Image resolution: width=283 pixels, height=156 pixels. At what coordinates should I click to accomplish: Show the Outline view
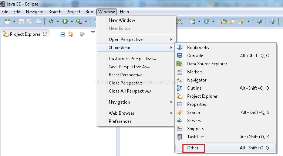click(x=225, y=88)
